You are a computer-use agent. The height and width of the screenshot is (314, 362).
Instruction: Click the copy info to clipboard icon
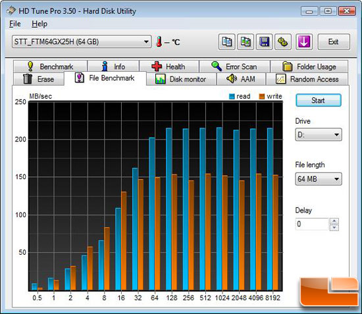click(x=226, y=41)
